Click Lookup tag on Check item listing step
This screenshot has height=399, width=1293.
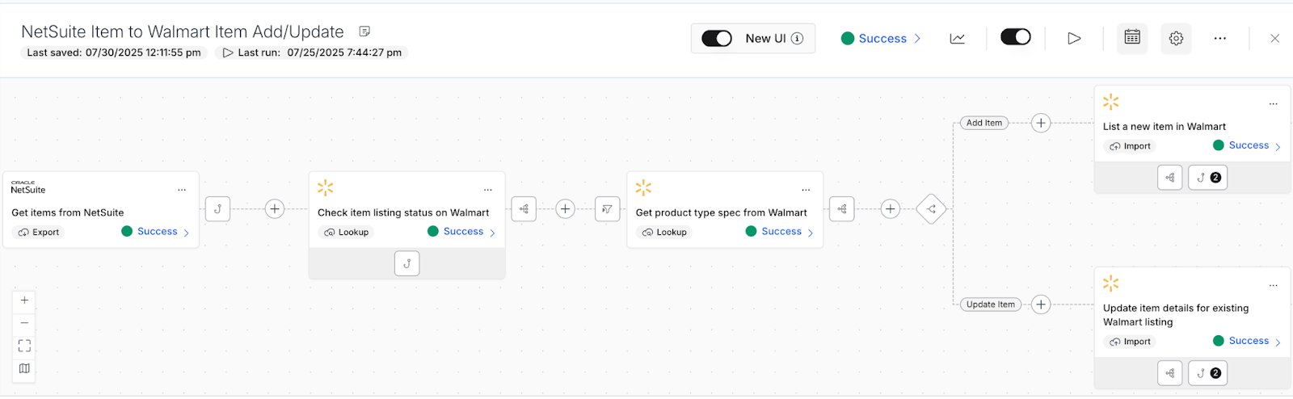point(347,232)
